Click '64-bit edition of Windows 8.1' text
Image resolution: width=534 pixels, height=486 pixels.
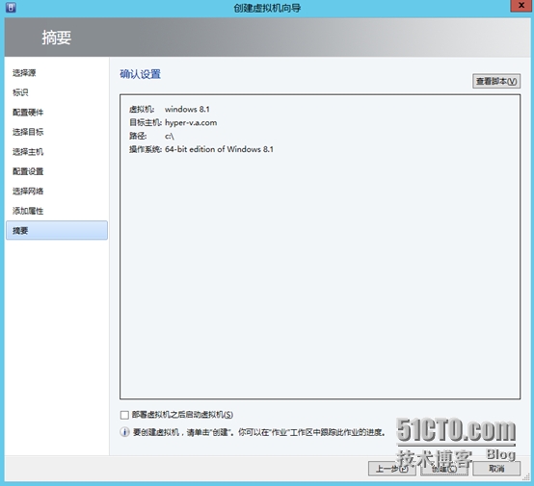219,149
